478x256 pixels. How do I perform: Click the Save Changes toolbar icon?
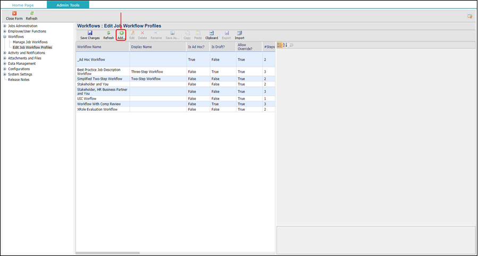tap(90, 33)
